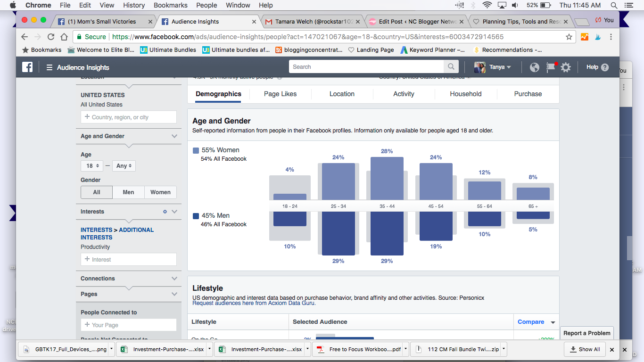The width and height of the screenshot is (644, 362).
Task: Click Tanya's profile picture
Action: pyautogui.click(x=480, y=67)
